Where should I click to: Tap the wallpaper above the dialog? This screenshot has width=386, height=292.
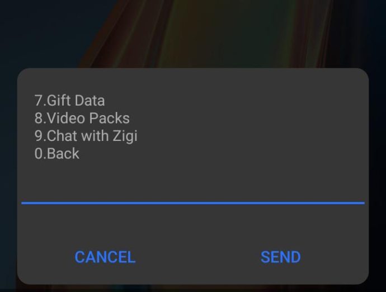193,33
